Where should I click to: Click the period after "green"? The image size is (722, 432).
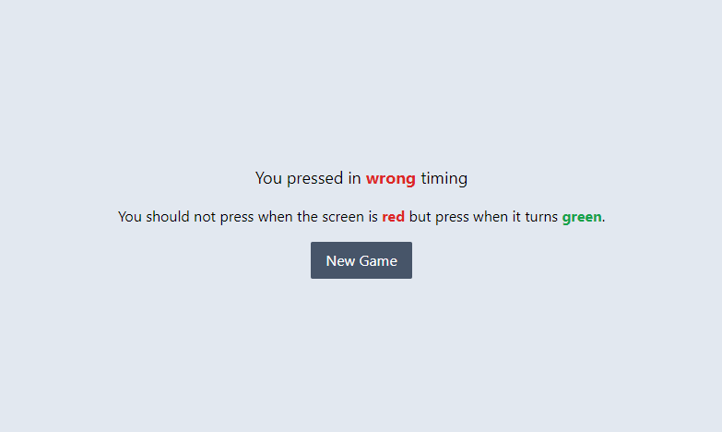point(604,222)
